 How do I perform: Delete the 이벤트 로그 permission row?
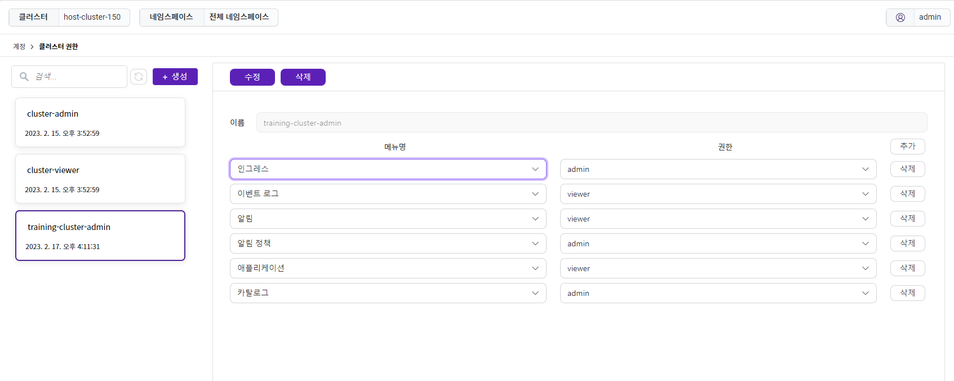(908, 194)
